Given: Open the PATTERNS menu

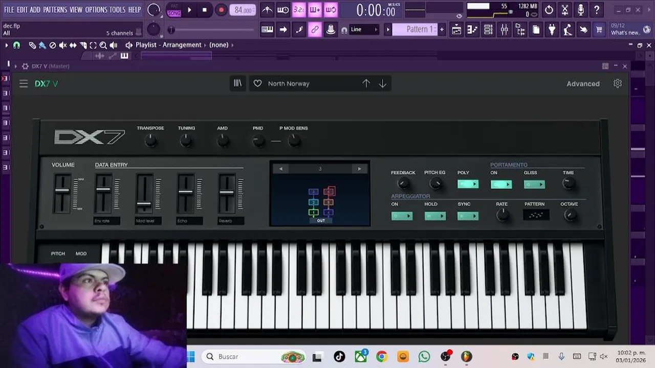Looking at the screenshot, I should pos(55,10).
